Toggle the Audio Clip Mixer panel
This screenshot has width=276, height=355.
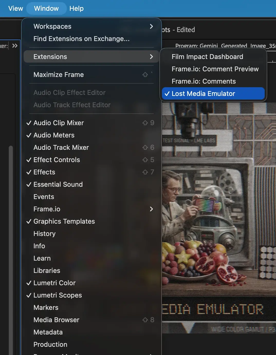(x=91, y=123)
